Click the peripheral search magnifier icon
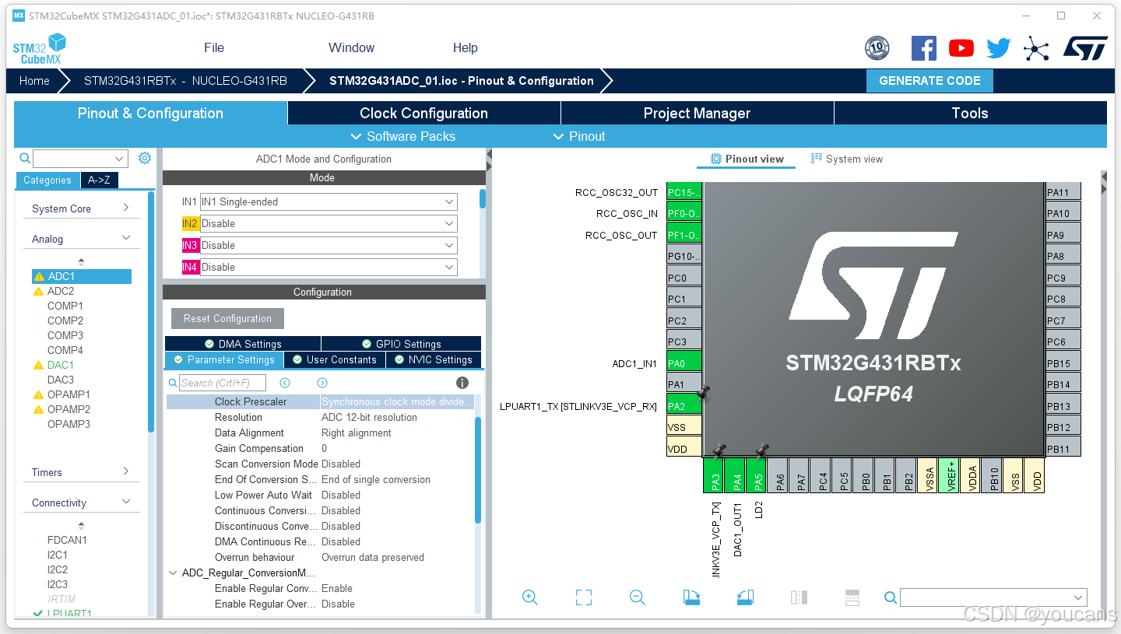The image size is (1121, 634). click(25, 158)
